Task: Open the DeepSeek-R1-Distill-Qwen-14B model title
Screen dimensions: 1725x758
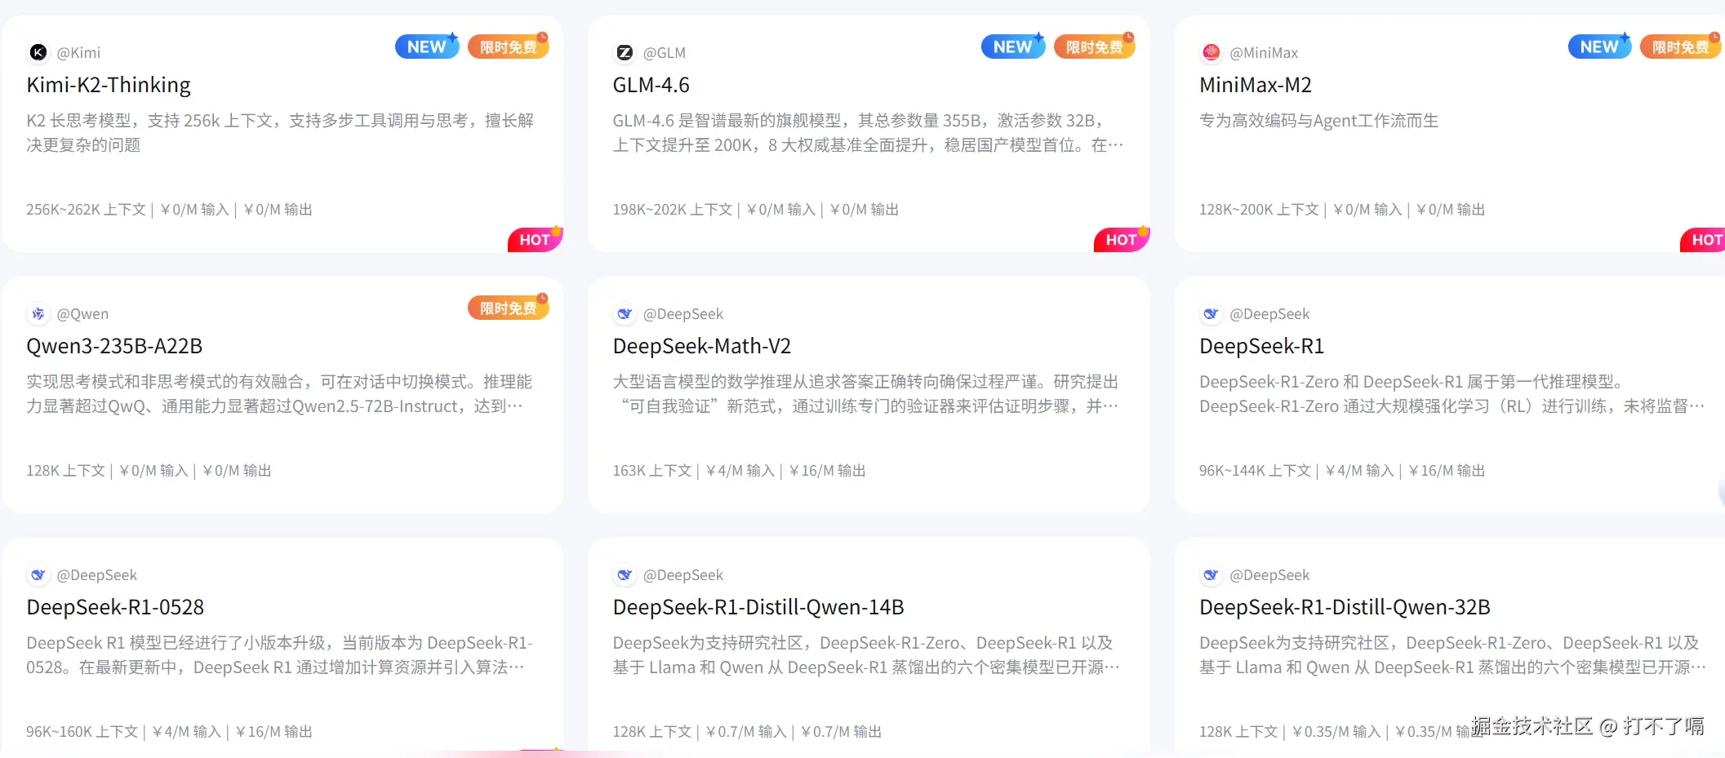Action: [758, 607]
